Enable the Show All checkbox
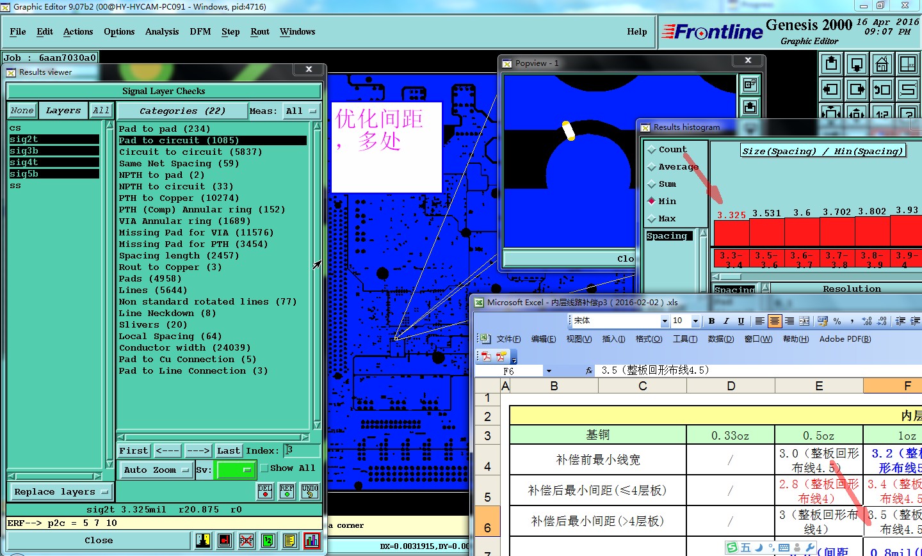 (264, 468)
